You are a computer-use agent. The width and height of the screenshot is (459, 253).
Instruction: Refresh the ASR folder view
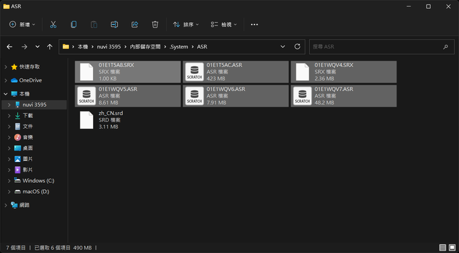[x=297, y=47]
